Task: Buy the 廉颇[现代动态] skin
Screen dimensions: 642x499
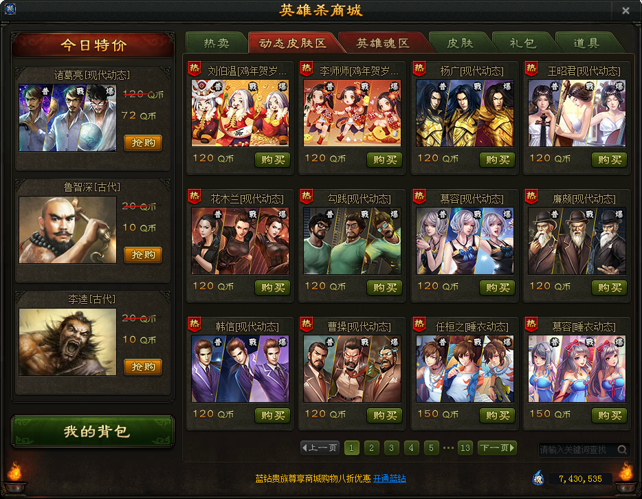Action: point(609,287)
